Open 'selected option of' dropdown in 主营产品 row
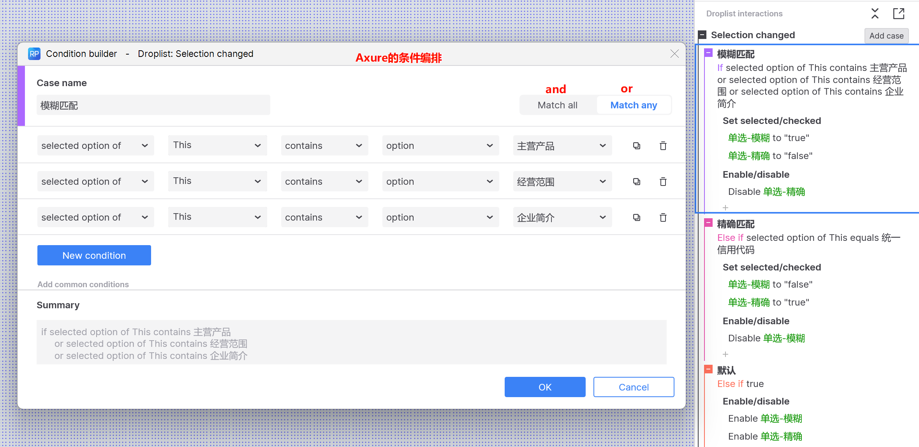The image size is (919, 447). [x=96, y=145]
